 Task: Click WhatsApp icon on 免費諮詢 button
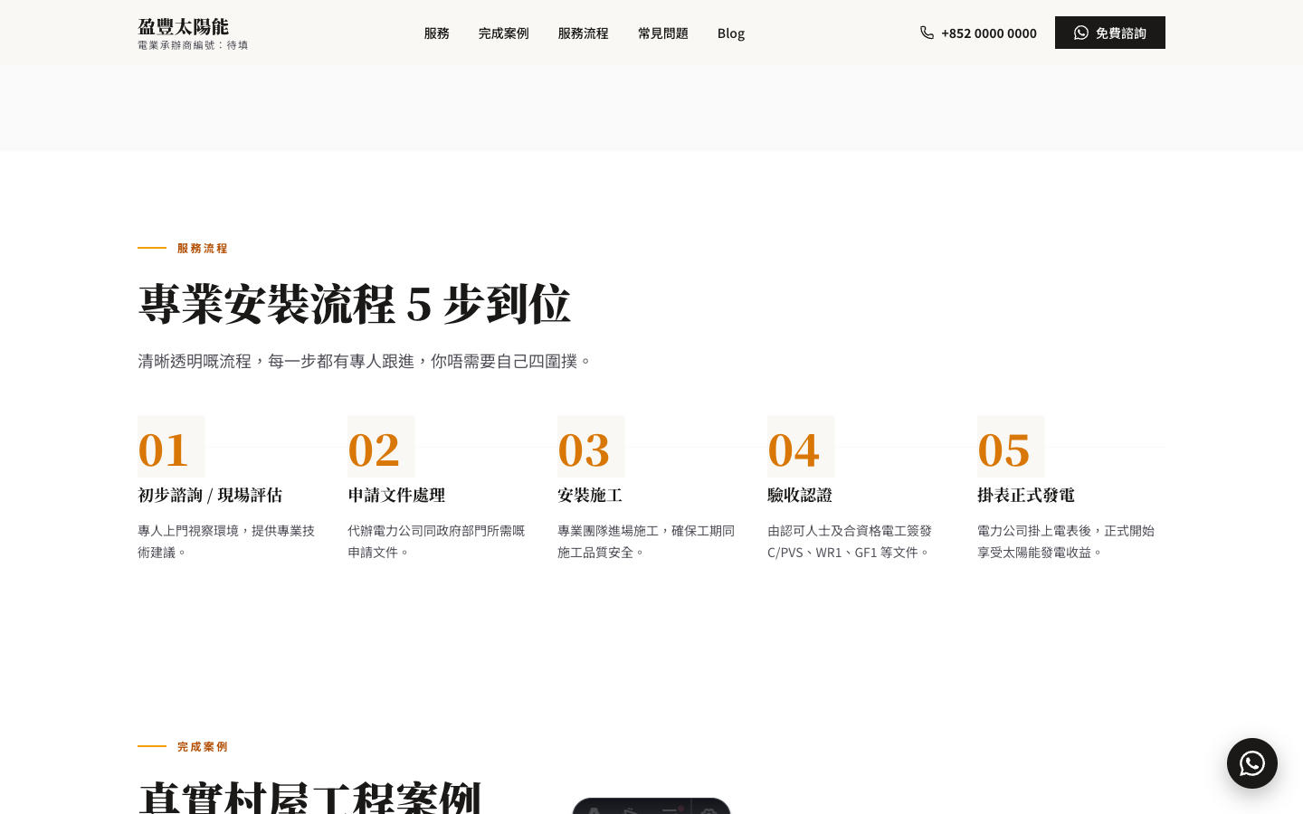click(1081, 33)
